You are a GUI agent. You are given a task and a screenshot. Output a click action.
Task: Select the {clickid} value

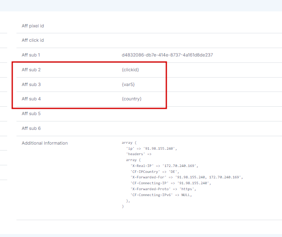(x=130, y=70)
